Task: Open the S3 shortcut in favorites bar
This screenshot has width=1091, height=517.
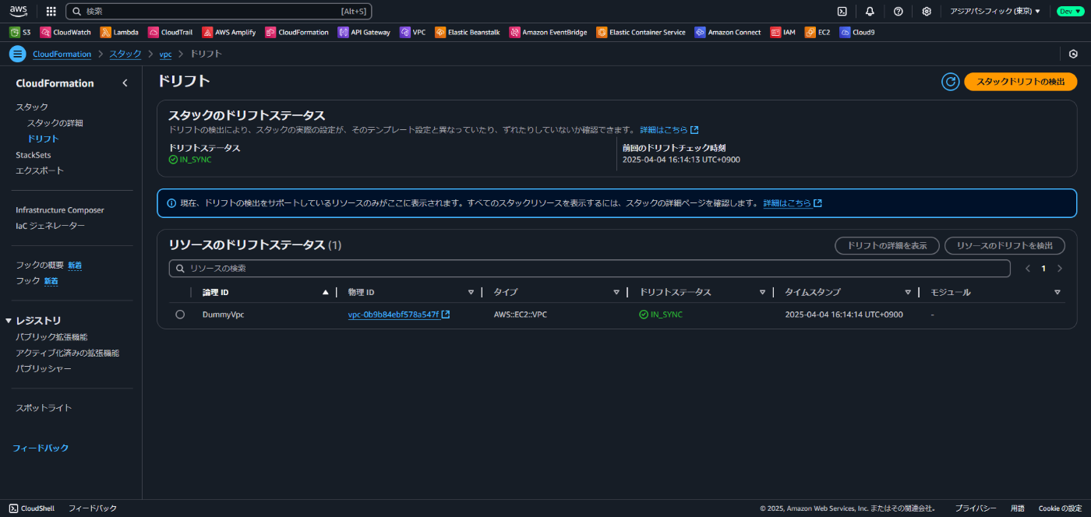Action: (20, 33)
